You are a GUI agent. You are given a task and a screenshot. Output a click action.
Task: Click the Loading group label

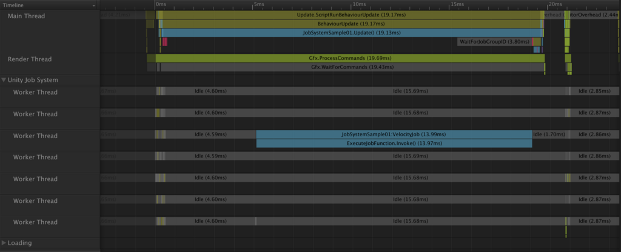20,243
